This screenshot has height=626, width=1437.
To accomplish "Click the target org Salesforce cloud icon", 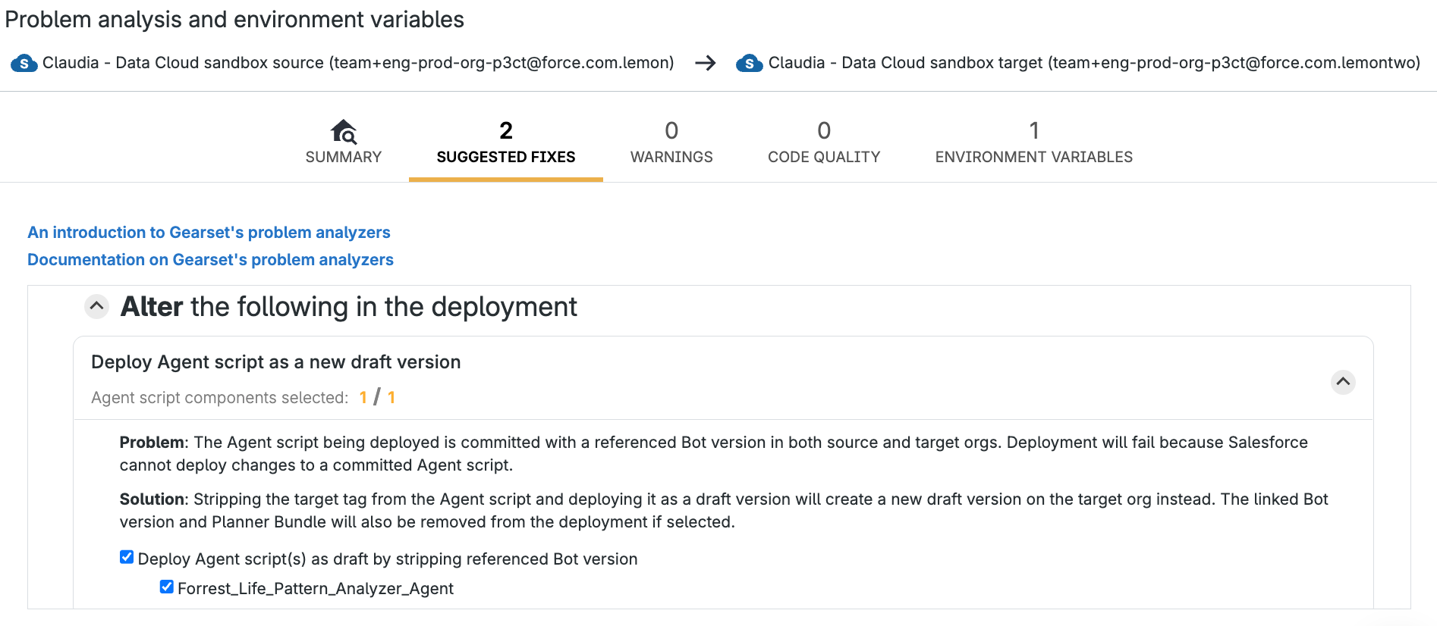I will tap(750, 64).
